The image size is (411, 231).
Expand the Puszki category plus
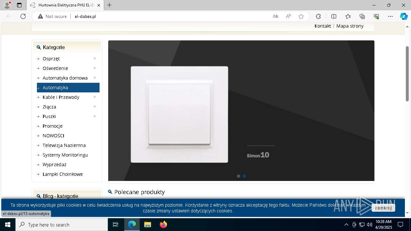pyautogui.click(x=95, y=116)
